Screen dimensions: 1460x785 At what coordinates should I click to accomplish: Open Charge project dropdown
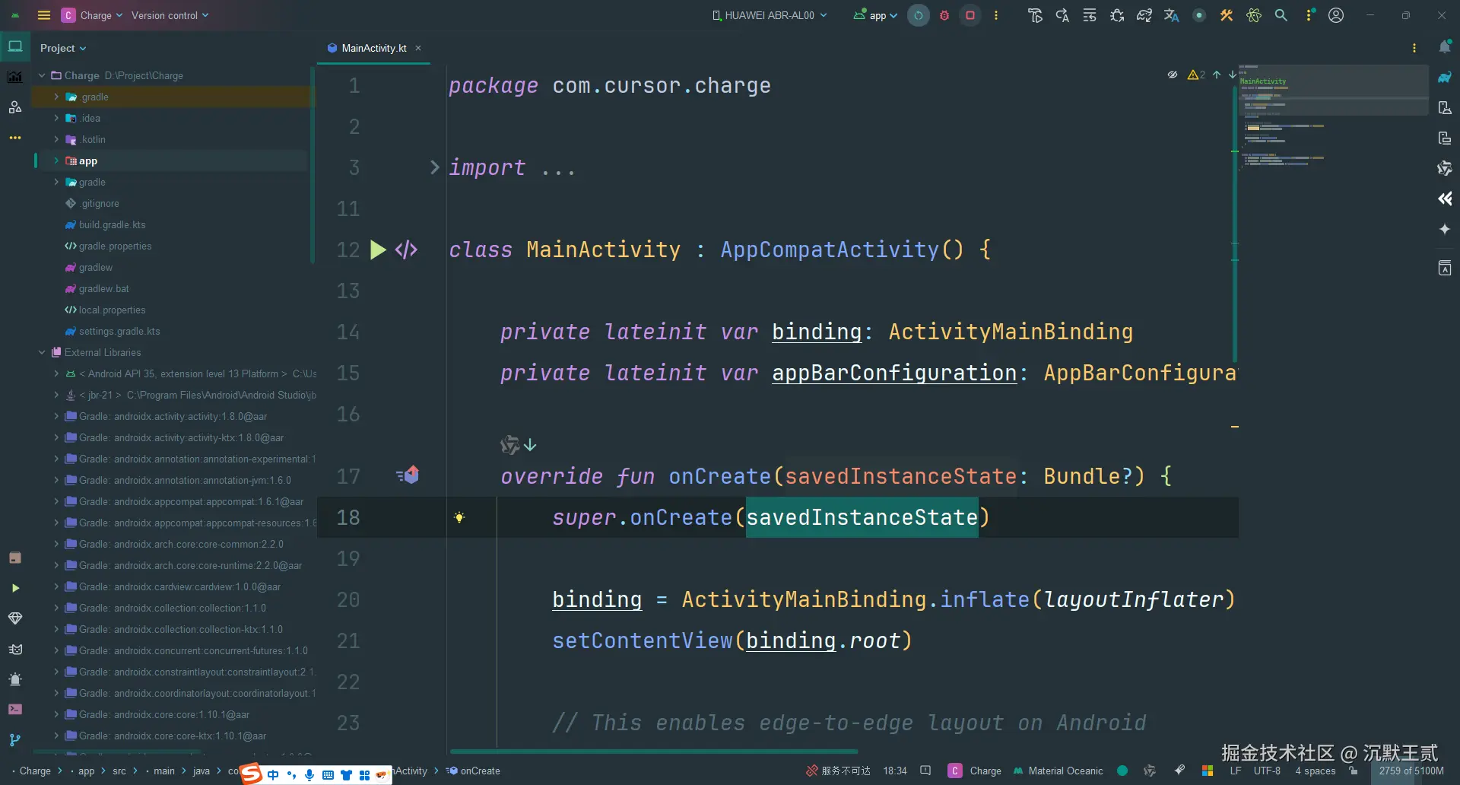(x=92, y=15)
